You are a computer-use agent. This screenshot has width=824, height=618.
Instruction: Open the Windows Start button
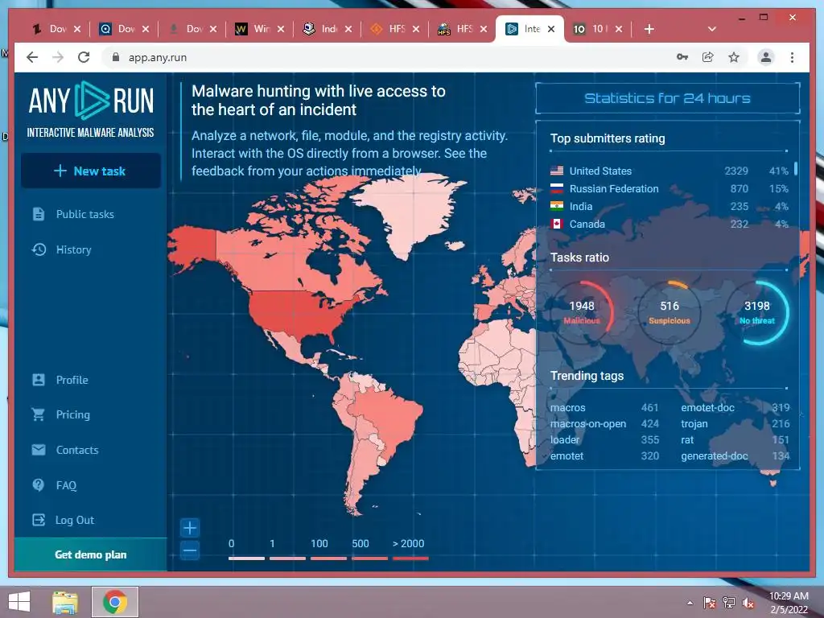(19, 602)
